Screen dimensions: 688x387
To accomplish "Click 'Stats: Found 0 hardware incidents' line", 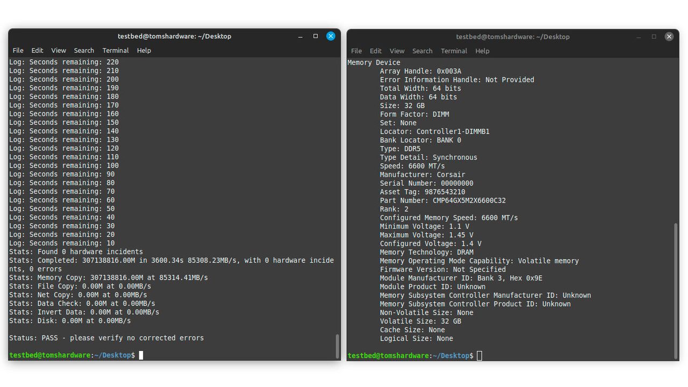I will [76, 252].
